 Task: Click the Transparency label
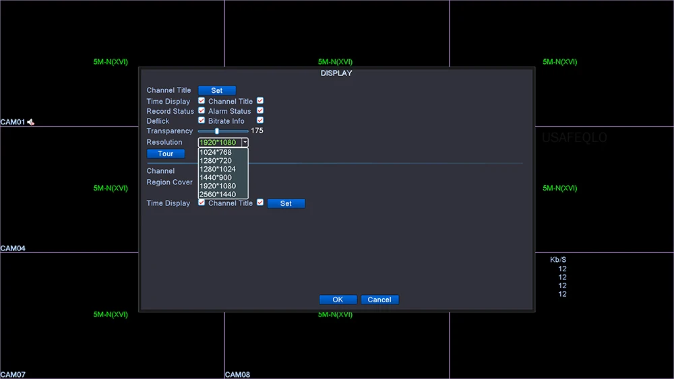point(169,131)
